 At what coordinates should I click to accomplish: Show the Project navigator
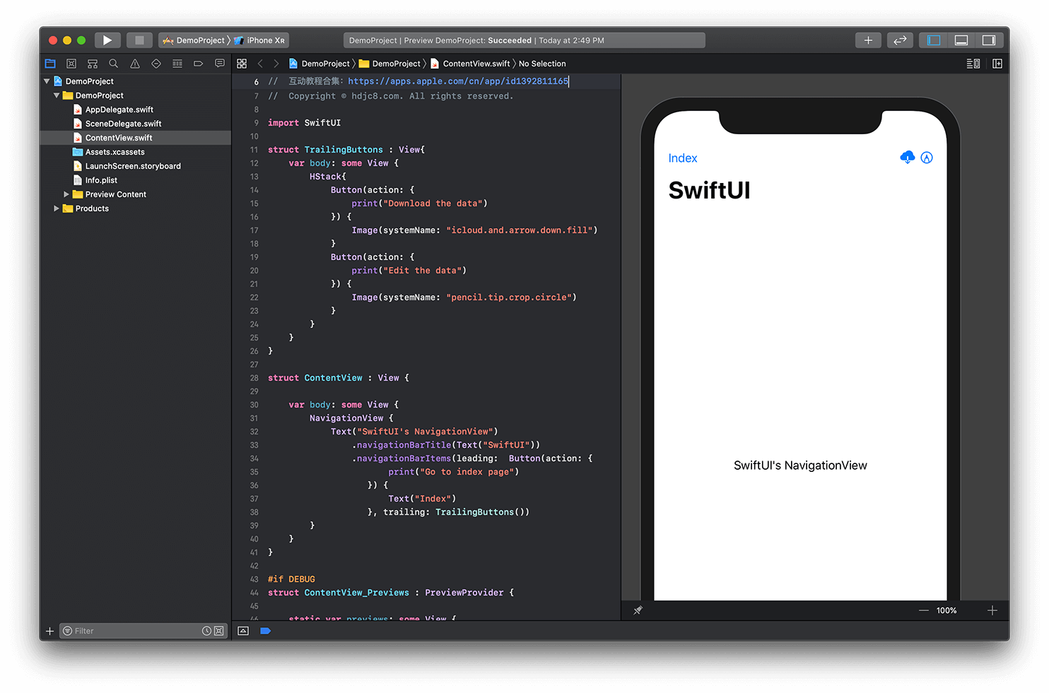coord(50,64)
